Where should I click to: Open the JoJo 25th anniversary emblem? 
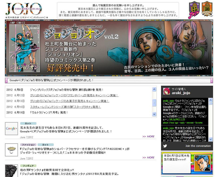tap(194, 10)
